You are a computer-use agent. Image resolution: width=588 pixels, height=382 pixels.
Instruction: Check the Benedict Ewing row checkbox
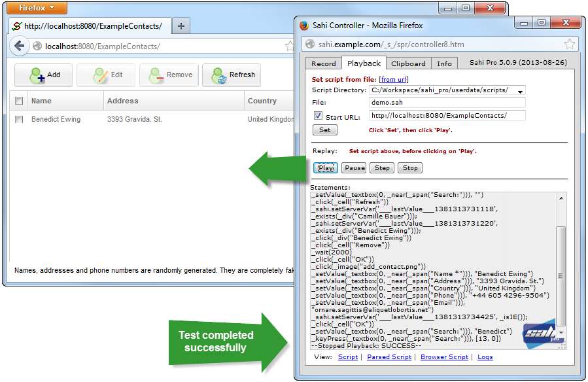point(19,119)
